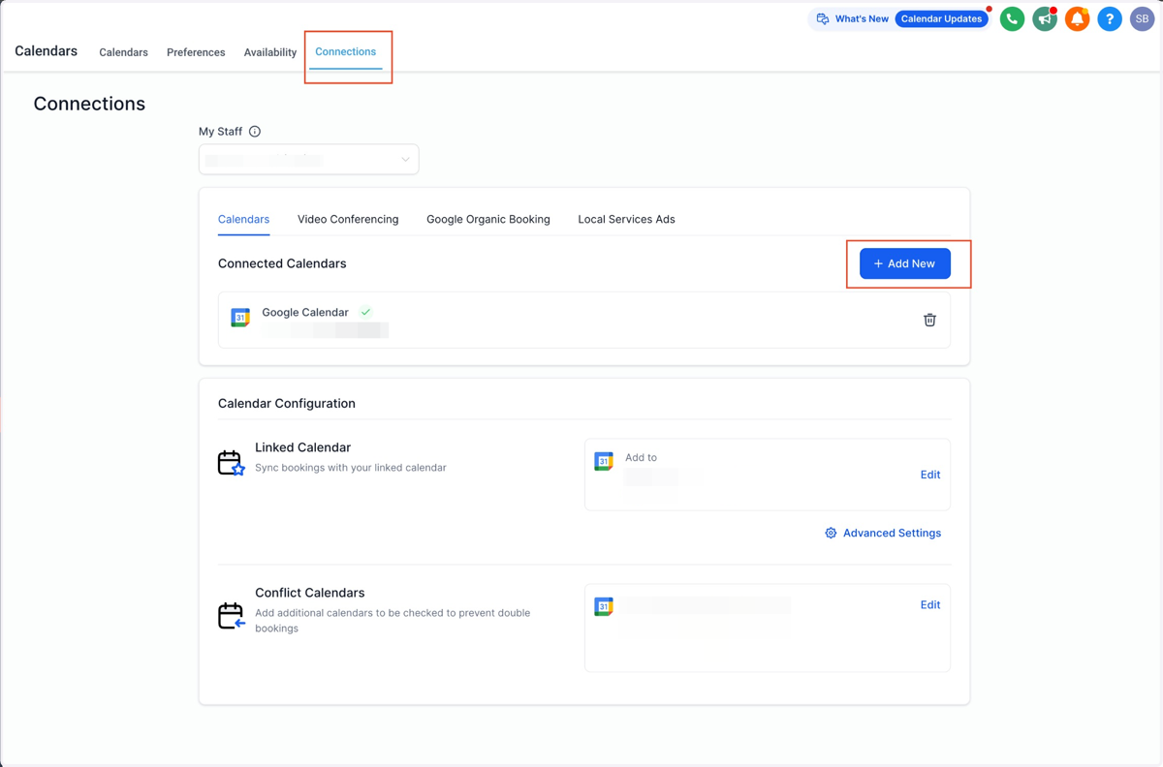Viewport: 1163px width, 767px height.
Task: Click the Connections page heading
Action: [89, 104]
